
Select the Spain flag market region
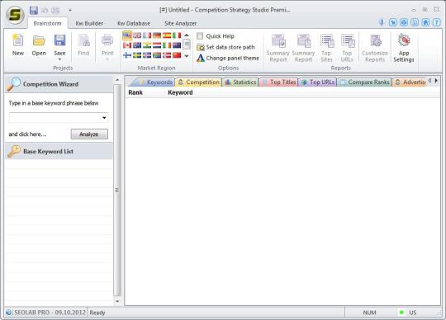pos(167,35)
